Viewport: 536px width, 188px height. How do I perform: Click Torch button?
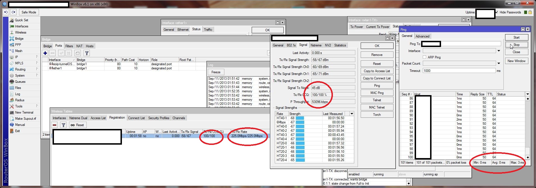click(377, 115)
